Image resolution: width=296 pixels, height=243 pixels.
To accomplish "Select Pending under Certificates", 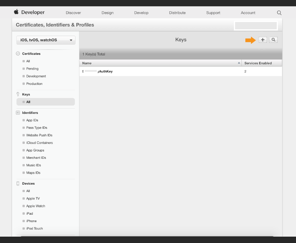I will pyautogui.click(x=32, y=69).
